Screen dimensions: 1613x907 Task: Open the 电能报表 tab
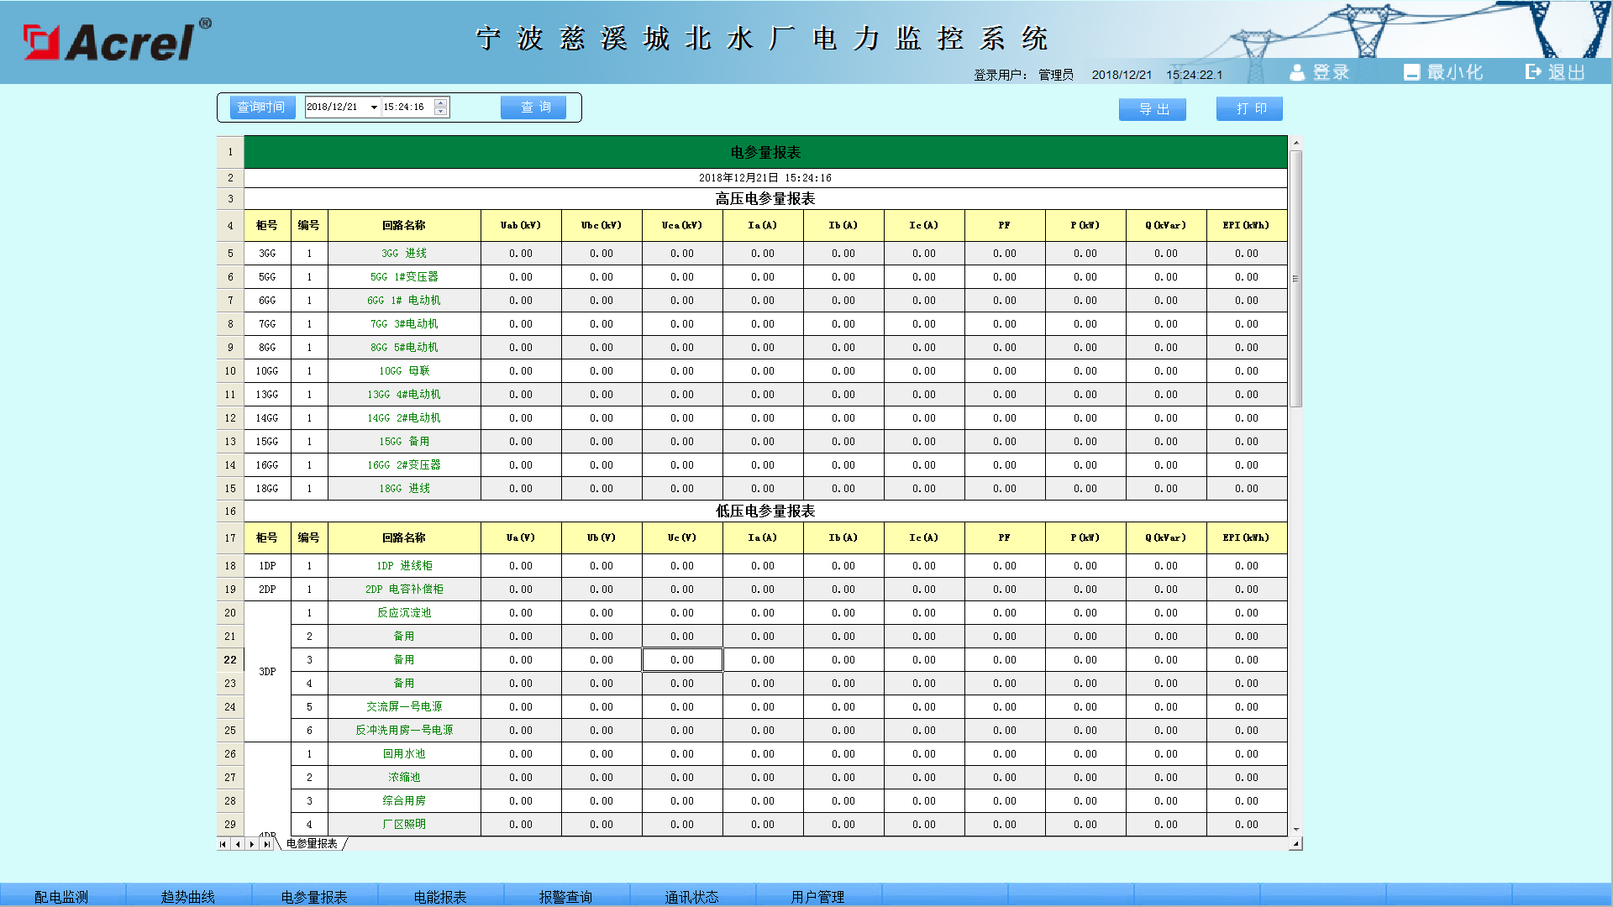click(440, 896)
